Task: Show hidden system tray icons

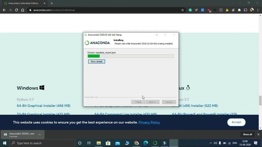Action: [210, 143]
